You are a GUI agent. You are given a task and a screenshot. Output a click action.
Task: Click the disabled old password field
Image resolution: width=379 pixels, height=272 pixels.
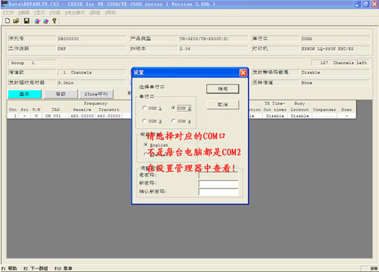click(219, 175)
